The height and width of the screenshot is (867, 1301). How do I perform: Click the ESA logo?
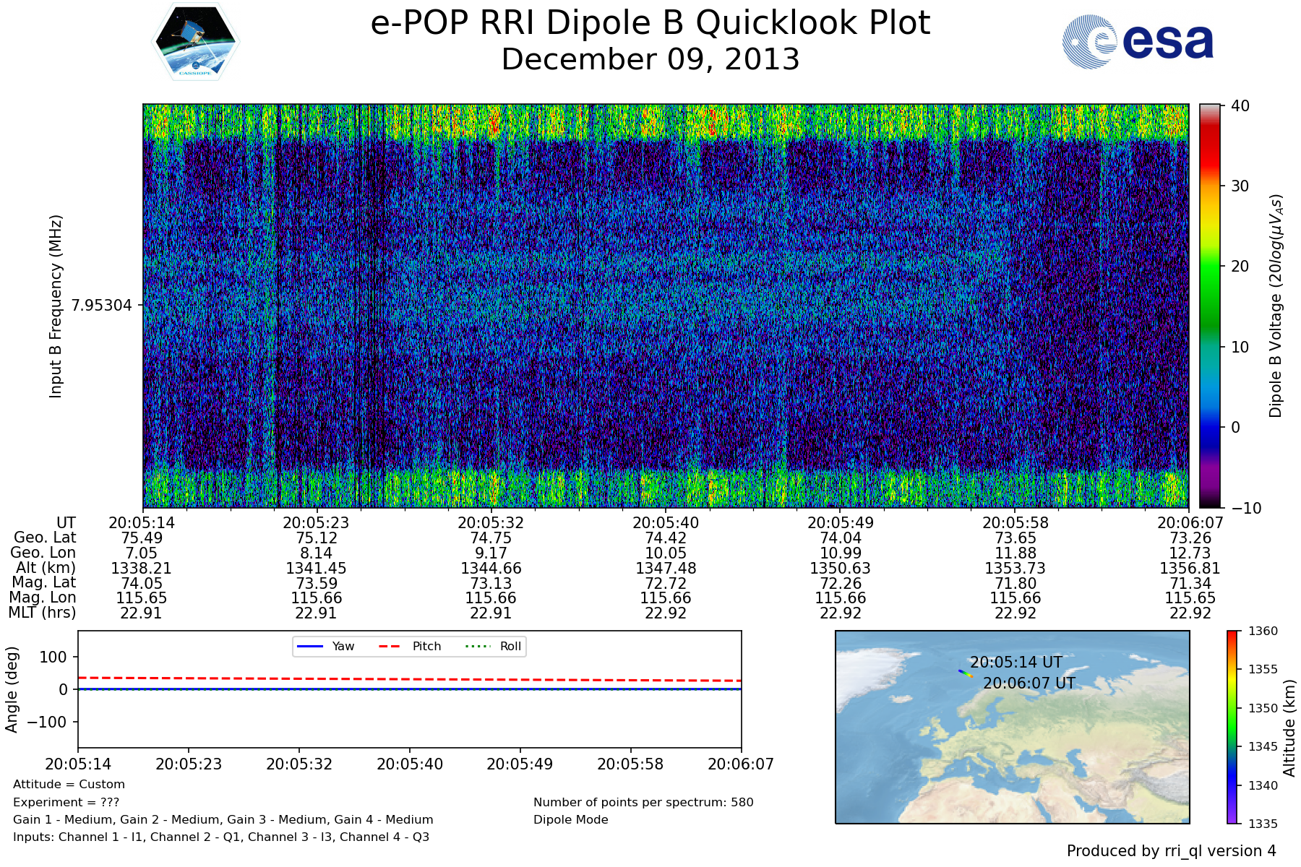[1138, 42]
